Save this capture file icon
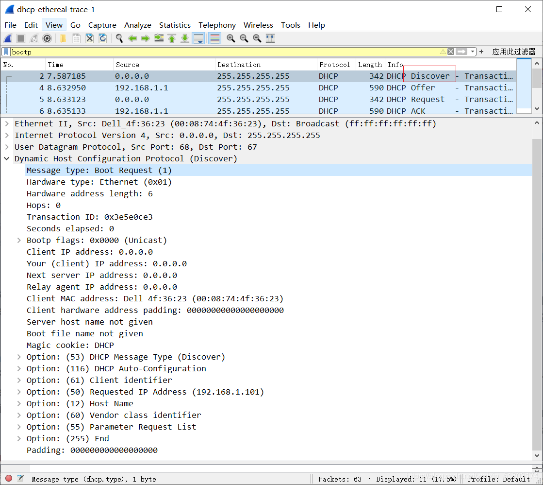Screen dimensions: 543x485 (x=76, y=38)
